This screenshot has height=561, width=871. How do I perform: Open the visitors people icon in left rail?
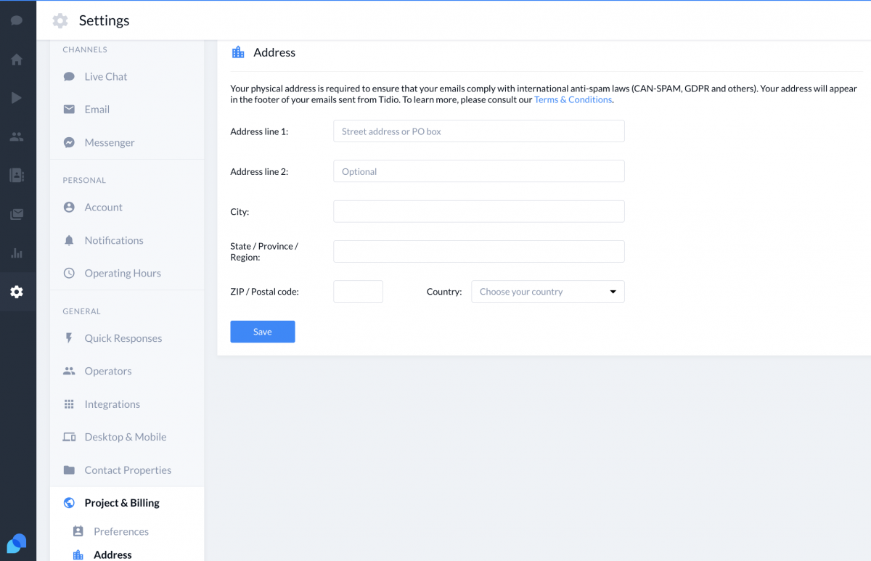tap(17, 136)
